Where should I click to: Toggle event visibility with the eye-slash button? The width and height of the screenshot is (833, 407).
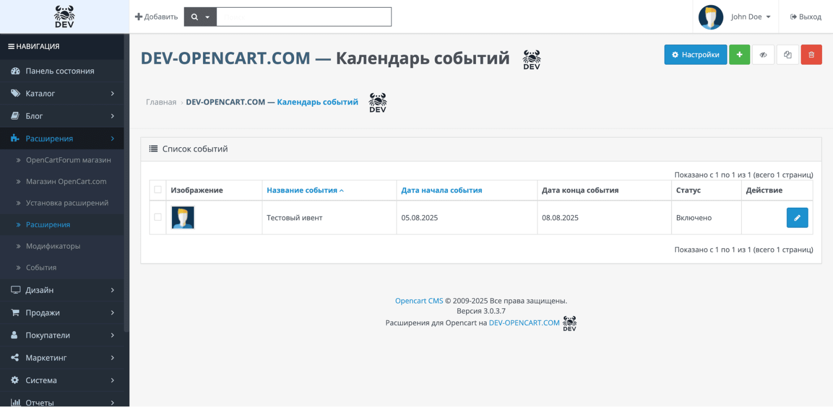[763, 55]
